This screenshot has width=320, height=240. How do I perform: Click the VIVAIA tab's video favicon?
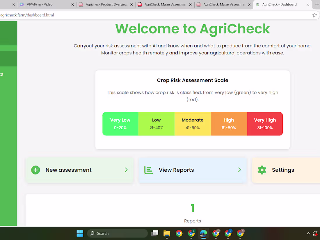22,4
